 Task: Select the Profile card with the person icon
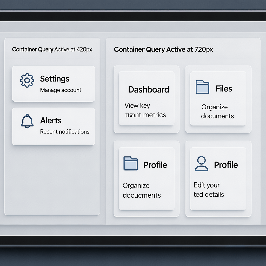point(218,178)
